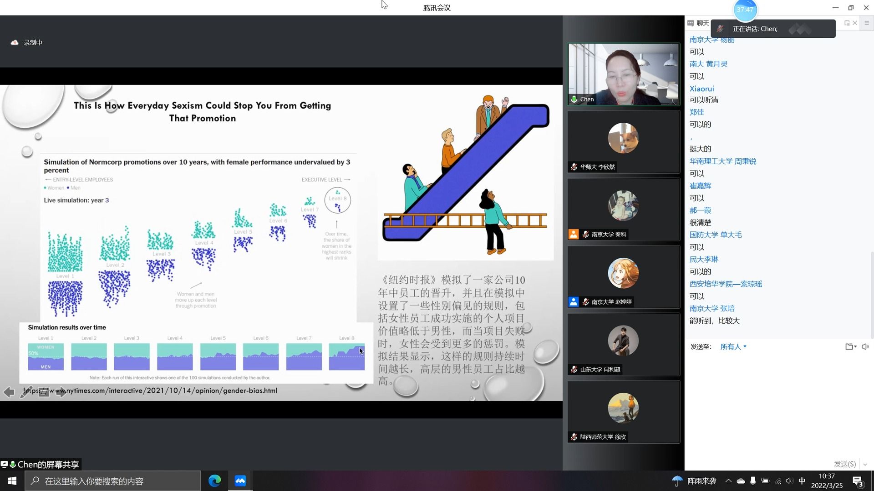874x491 pixels.
Task: Click Tencent Meeting taskbar icon
Action: [240, 481]
